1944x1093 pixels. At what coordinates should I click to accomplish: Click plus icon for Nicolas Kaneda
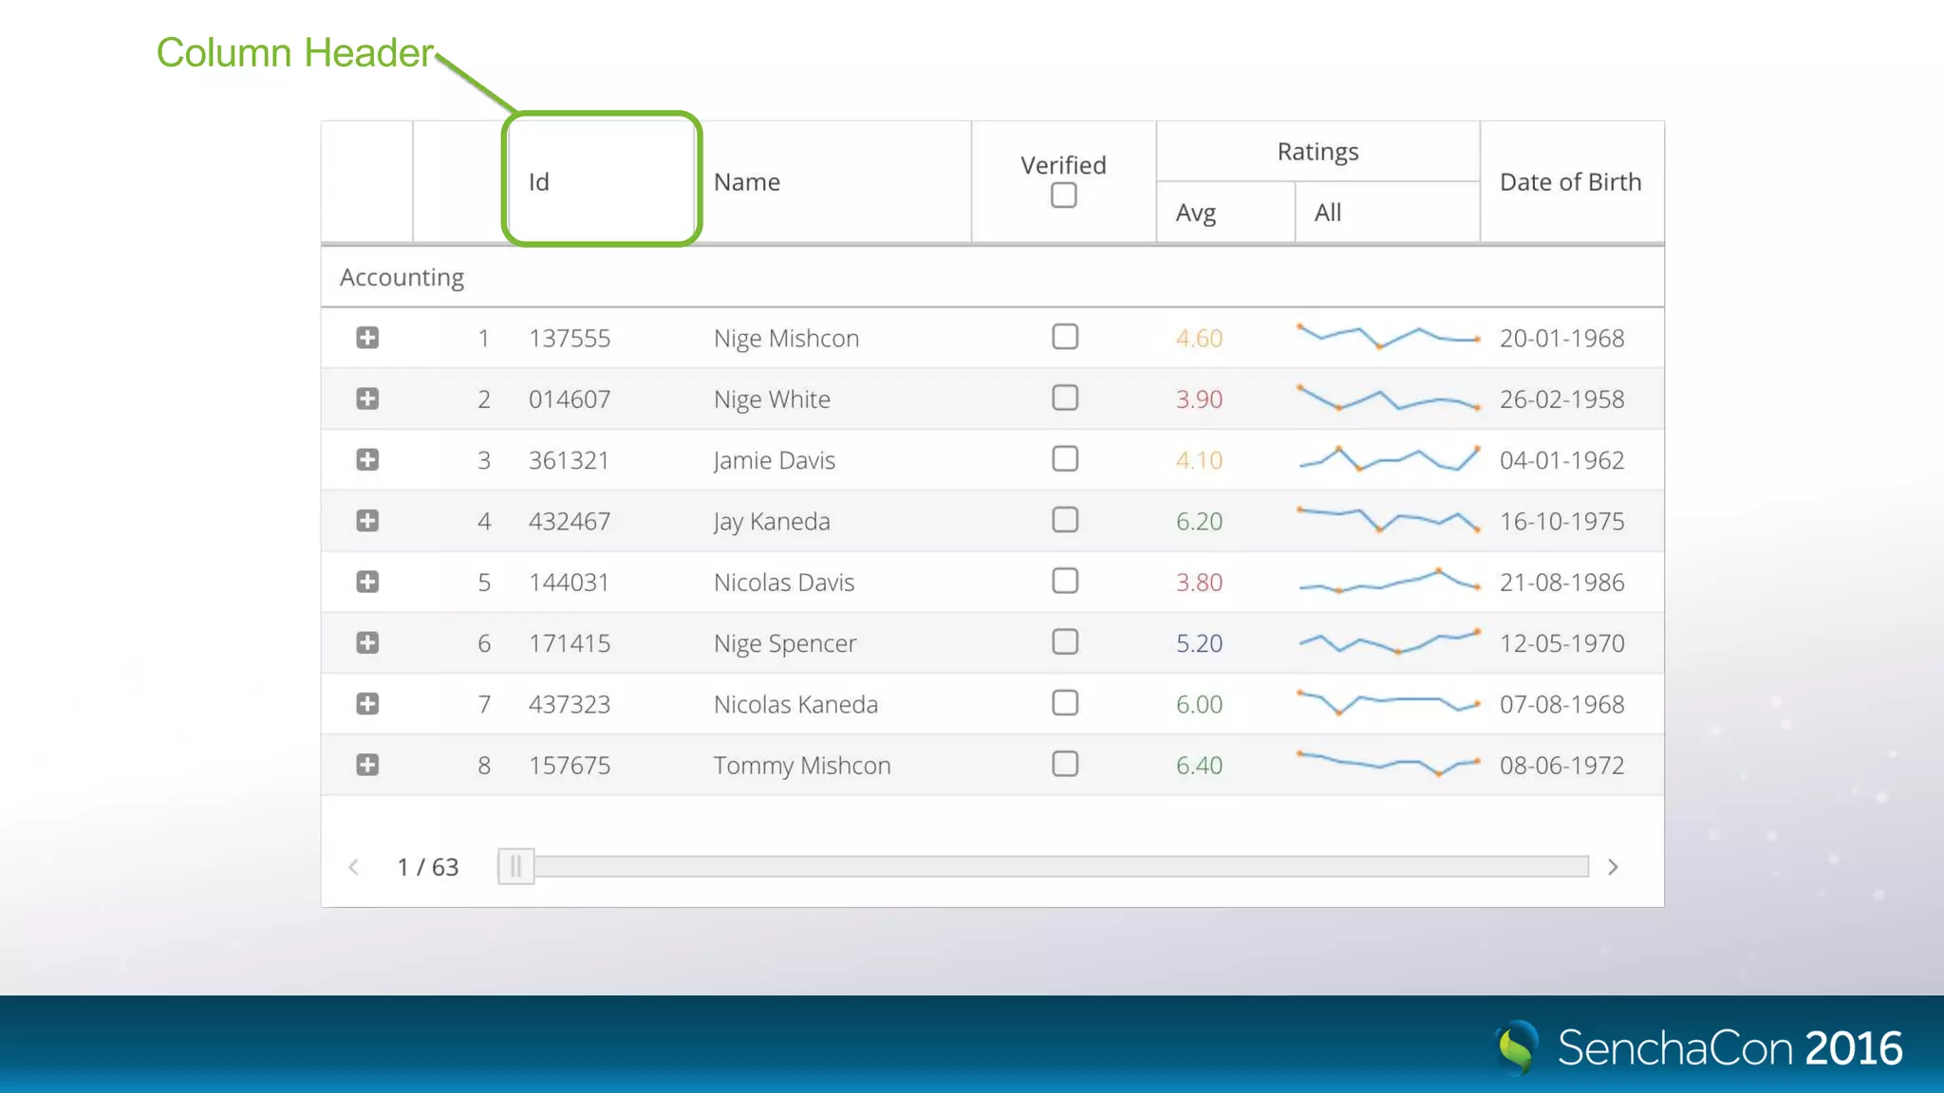pos(367,704)
